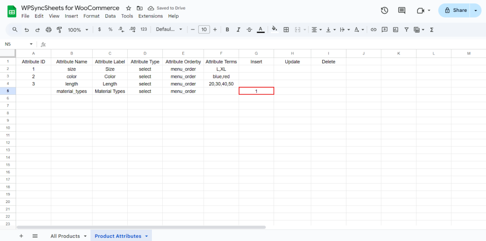Select the Attribute Terms header cell
The height and width of the screenshot is (241, 486).
pyautogui.click(x=221, y=62)
